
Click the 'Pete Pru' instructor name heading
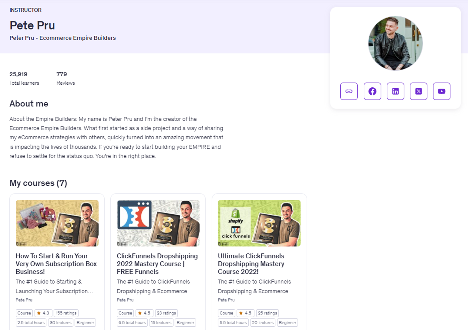click(32, 25)
